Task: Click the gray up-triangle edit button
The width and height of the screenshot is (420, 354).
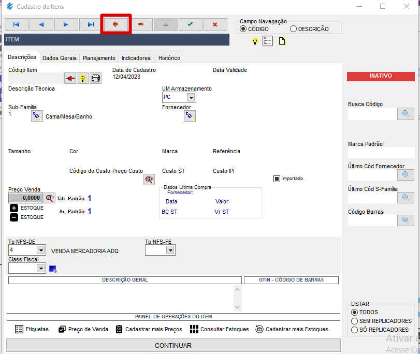Action: tap(166, 25)
